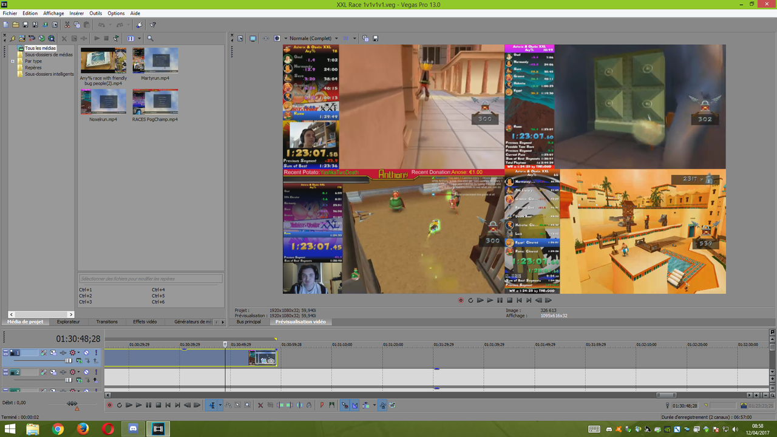Image resolution: width=777 pixels, height=437 pixels.
Task: Redo action with redo arrow
Action: point(120,25)
